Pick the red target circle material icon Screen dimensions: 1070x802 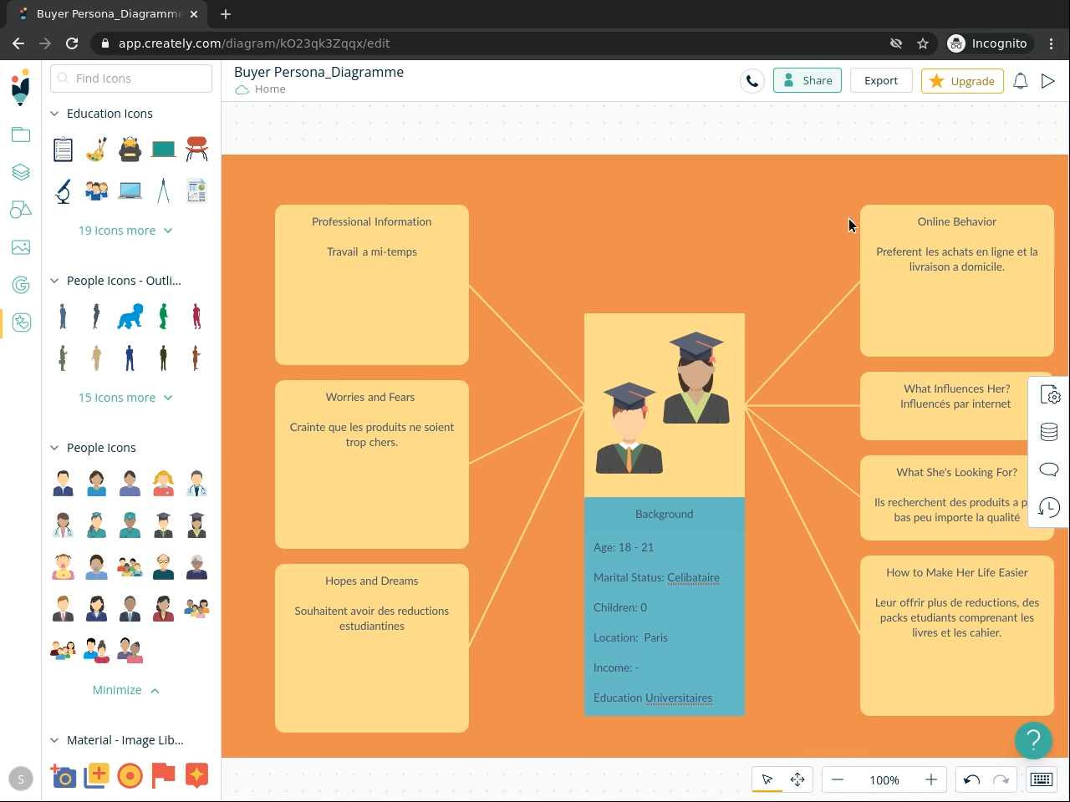(x=130, y=776)
